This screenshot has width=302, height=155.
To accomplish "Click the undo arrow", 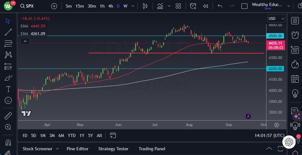I will click(220, 6).
